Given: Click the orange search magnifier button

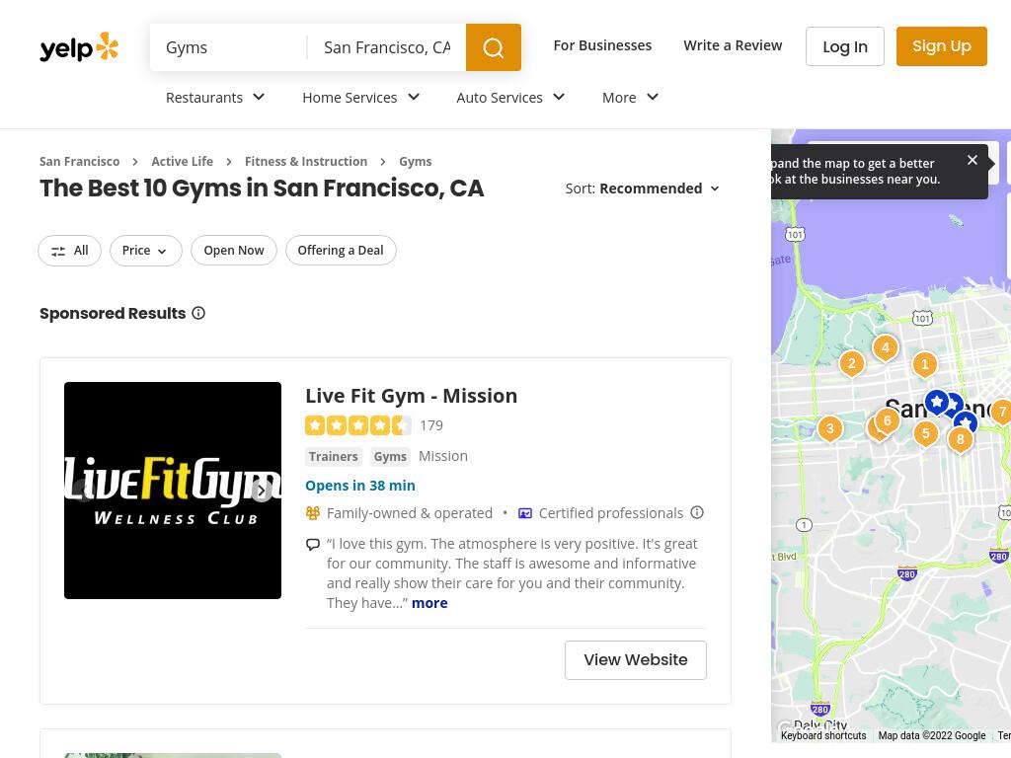Looking at the screenshot, I should 494,47.
